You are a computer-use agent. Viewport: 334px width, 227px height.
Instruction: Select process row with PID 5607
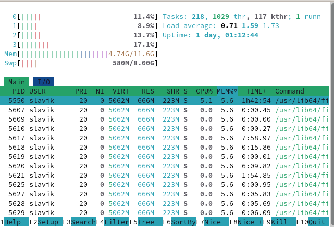pos(165,110)
